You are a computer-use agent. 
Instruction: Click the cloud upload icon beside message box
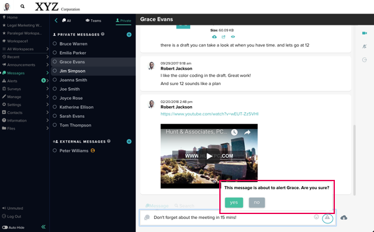(x=344, y=218)
